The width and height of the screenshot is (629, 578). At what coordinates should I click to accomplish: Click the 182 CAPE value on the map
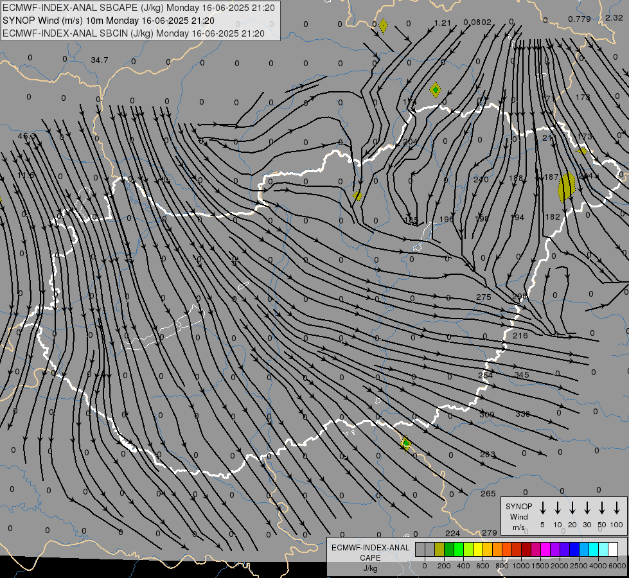coord(553,216)
